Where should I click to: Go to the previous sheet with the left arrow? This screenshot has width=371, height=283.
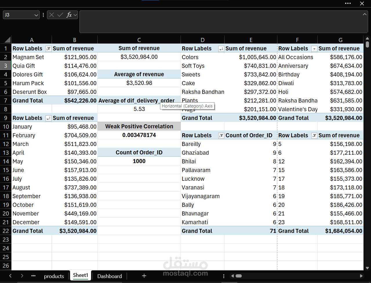tap(10, 276)
